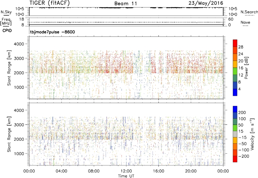Pick the green Velocity color between 50 and 15
This screenshot has width=258, height=178.
[235, 128]
